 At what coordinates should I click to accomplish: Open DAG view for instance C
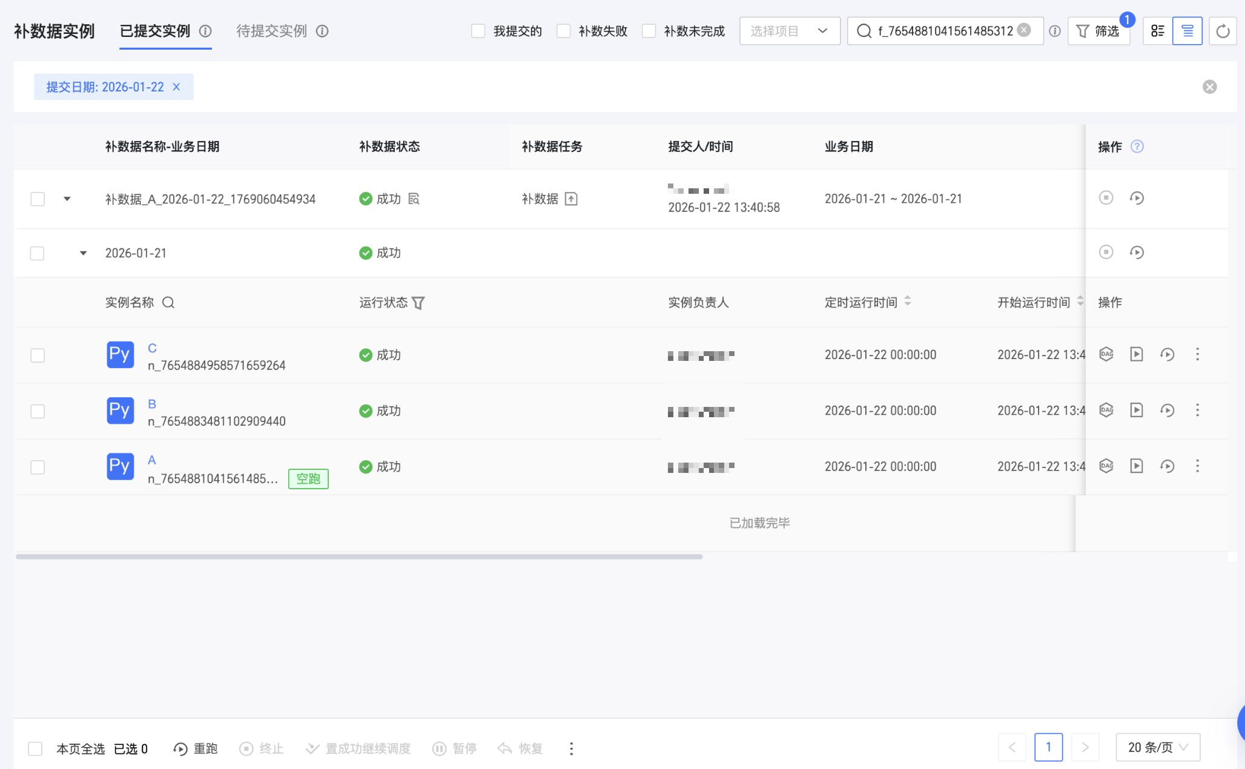(1106, 354)
